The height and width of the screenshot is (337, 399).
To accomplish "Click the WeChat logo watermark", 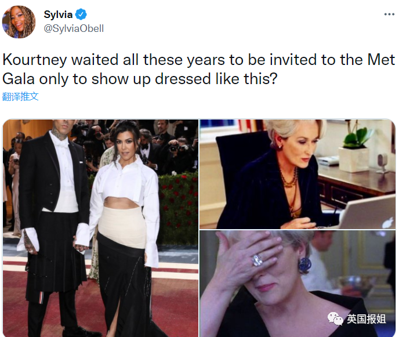I will [x=335, y=319].
